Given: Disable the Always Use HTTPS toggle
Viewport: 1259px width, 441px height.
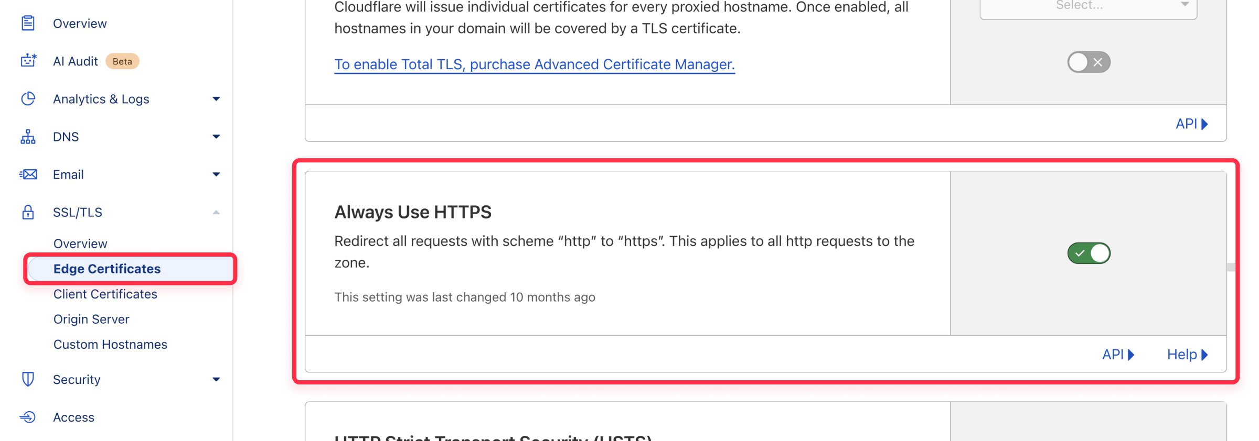Looking at the screenshot, I should [1089, 253].
